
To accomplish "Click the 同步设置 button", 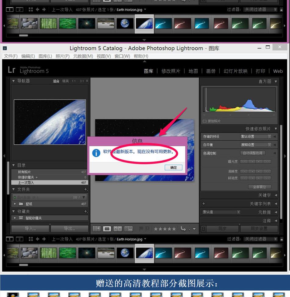I will [x=259, y=229].
